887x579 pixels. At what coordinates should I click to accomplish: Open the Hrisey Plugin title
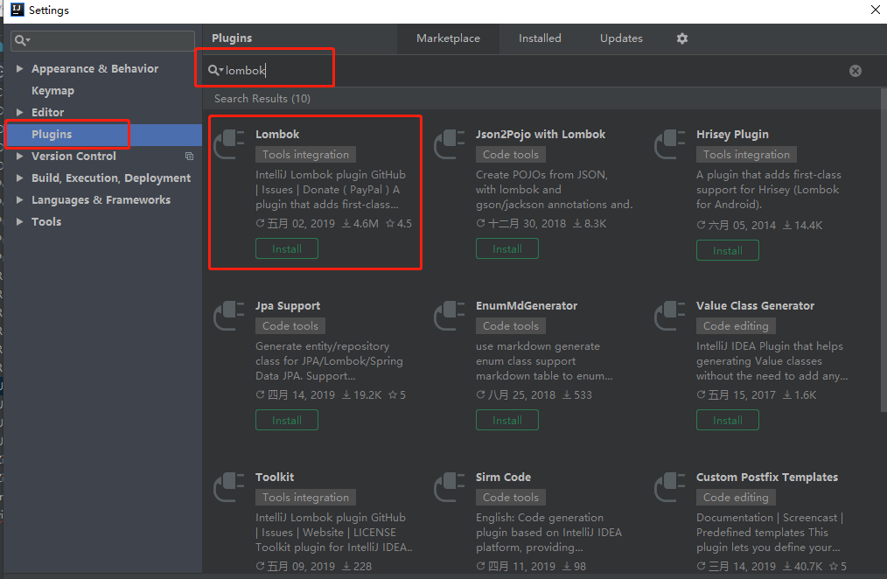click(x=732, y=134)
